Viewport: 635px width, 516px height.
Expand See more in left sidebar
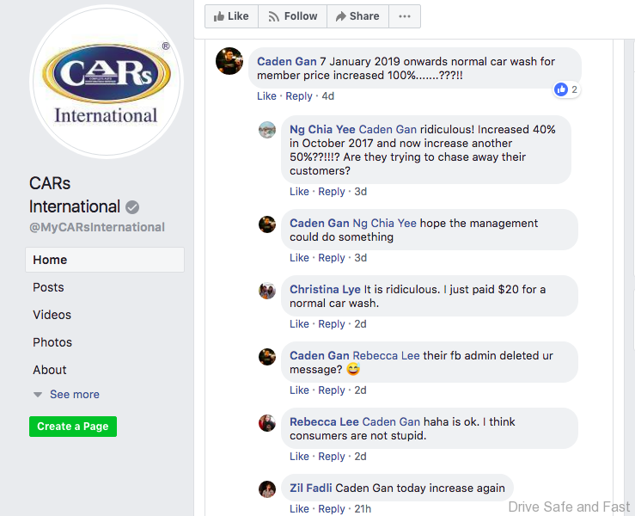click(x=74, y=395)
